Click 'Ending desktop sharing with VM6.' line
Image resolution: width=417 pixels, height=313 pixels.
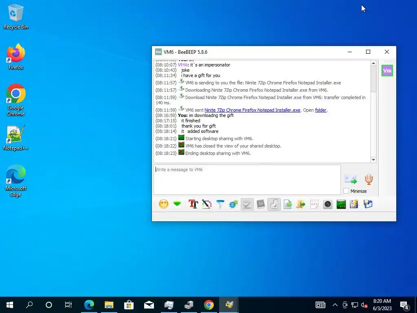point(218,153)
